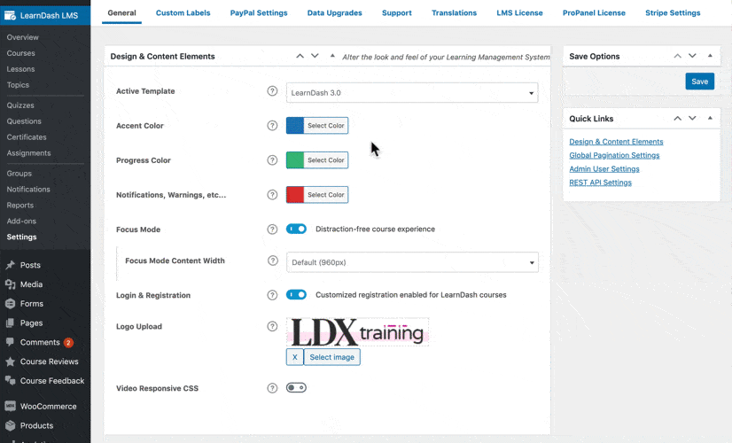Open Quizzes in LearnDash menu
Screen dimensions: 732x443
click(20, 105)
